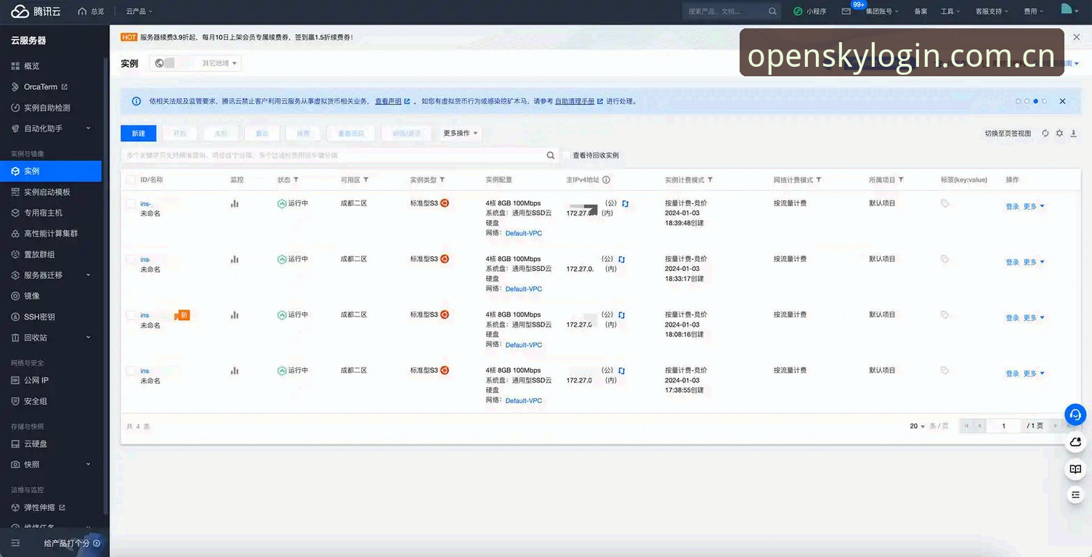Check the box for the instance created 18:08:16
Viewport: 1092px width, 557px height.
pos(131,315)
